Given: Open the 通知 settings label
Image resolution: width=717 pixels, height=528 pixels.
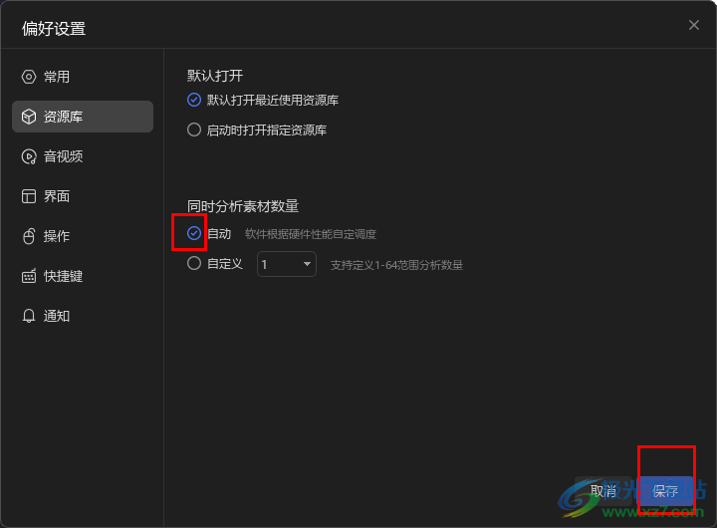Looking at the screenshot, I should (57, 316).
